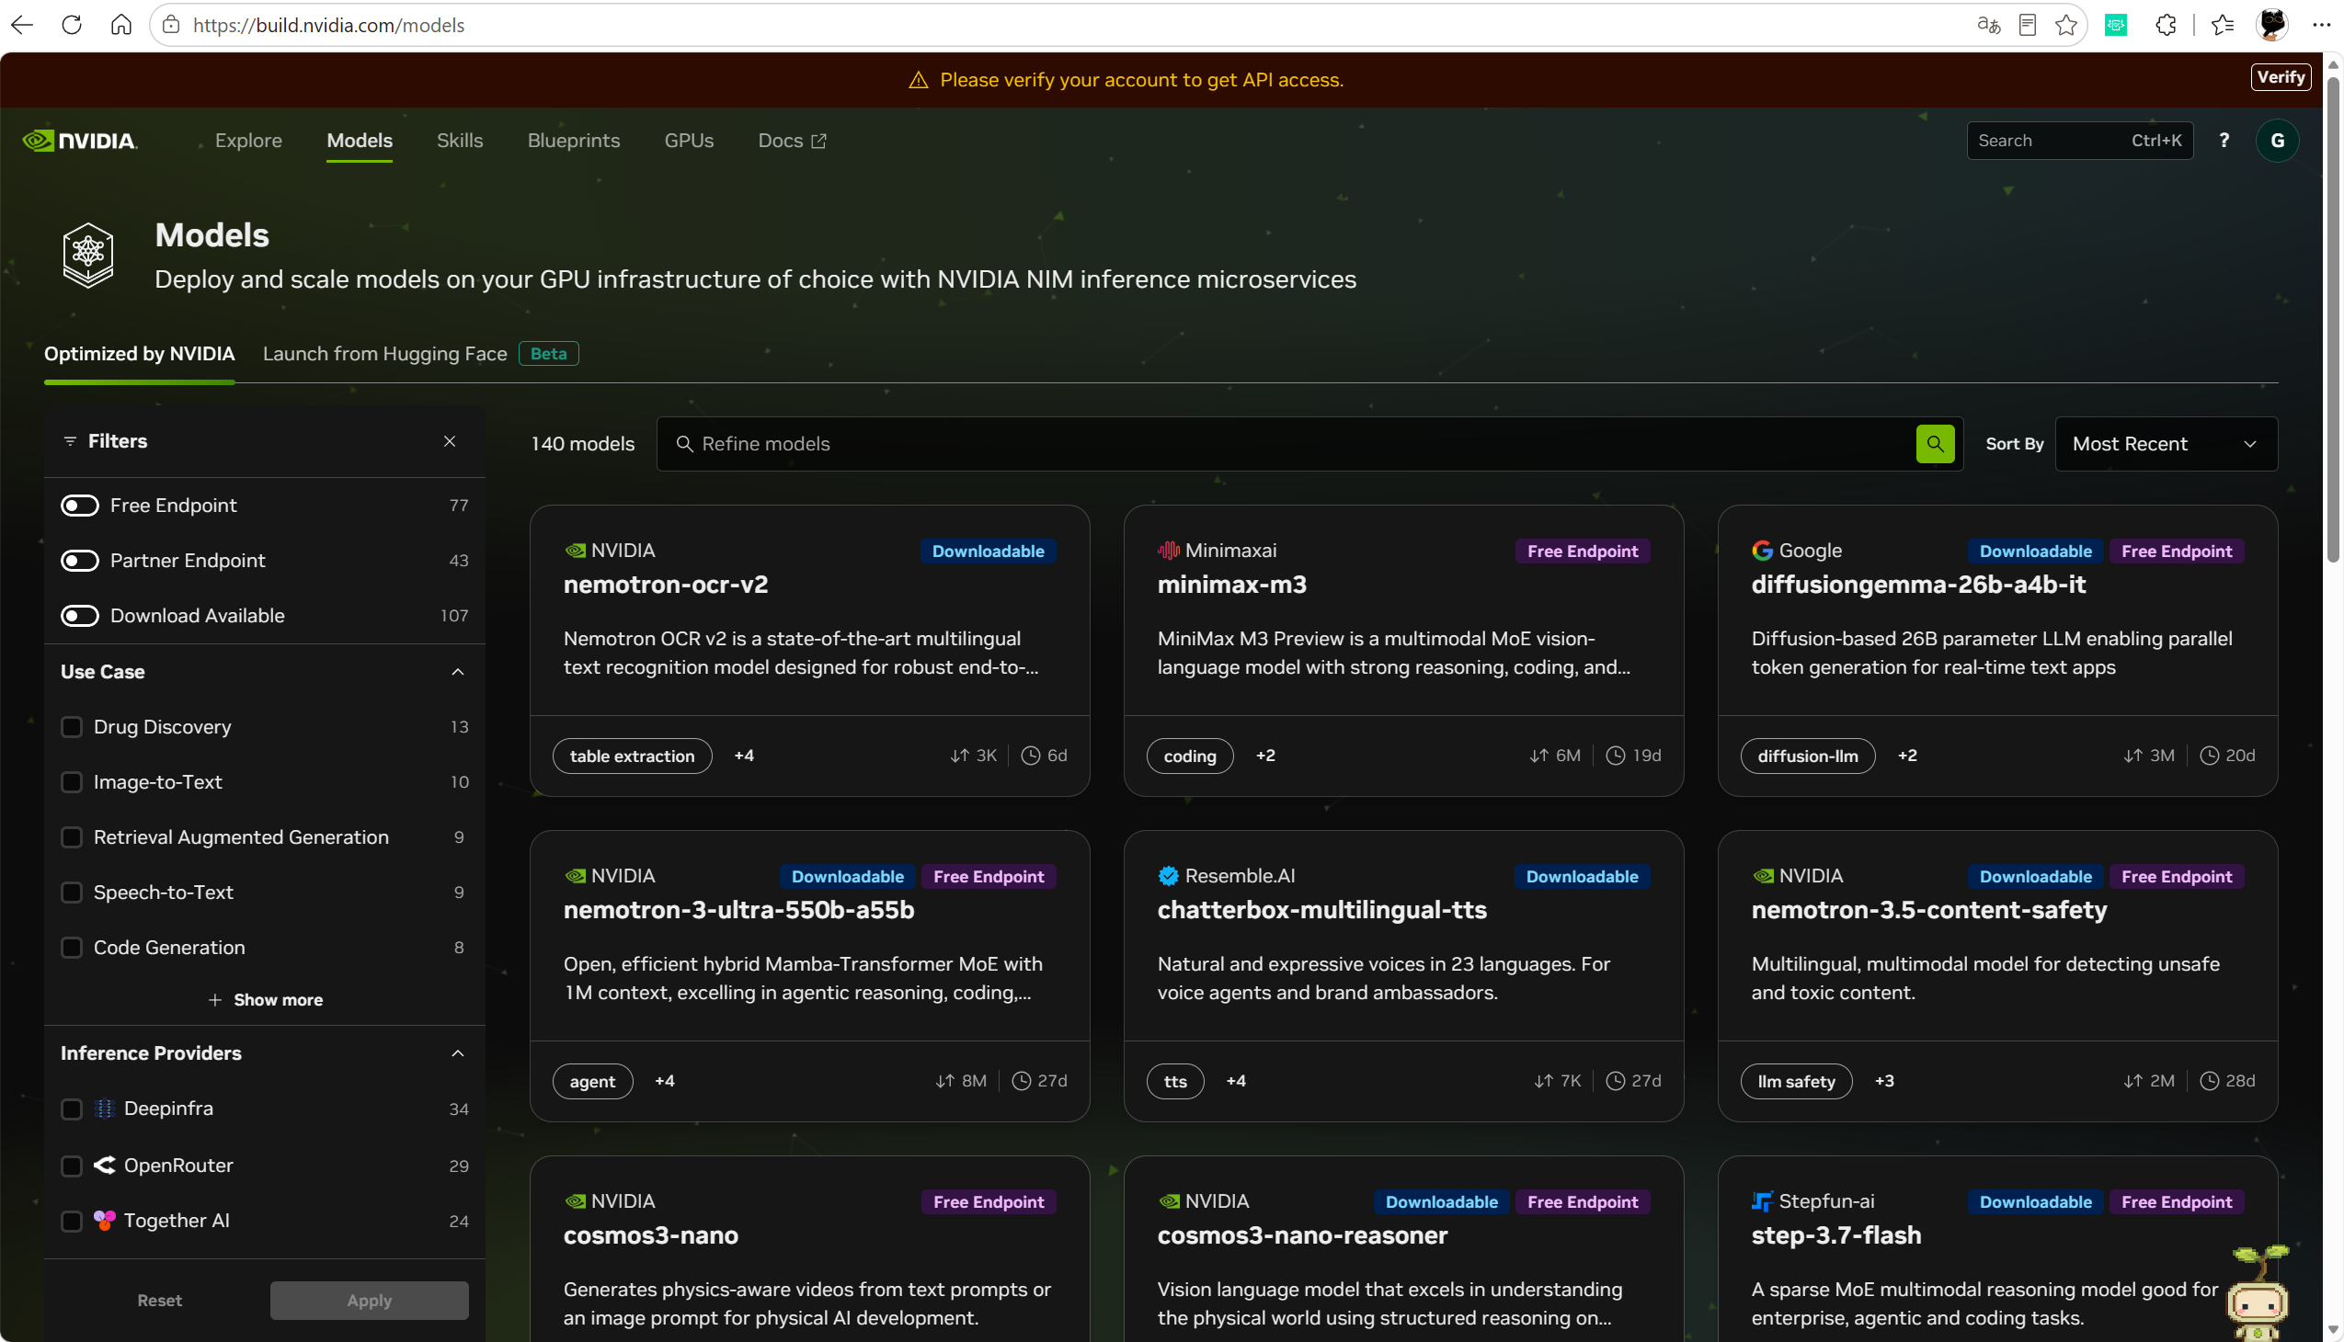Open browser profile avatar
Screen dimensions: 2344x1342
point(2271,25)
